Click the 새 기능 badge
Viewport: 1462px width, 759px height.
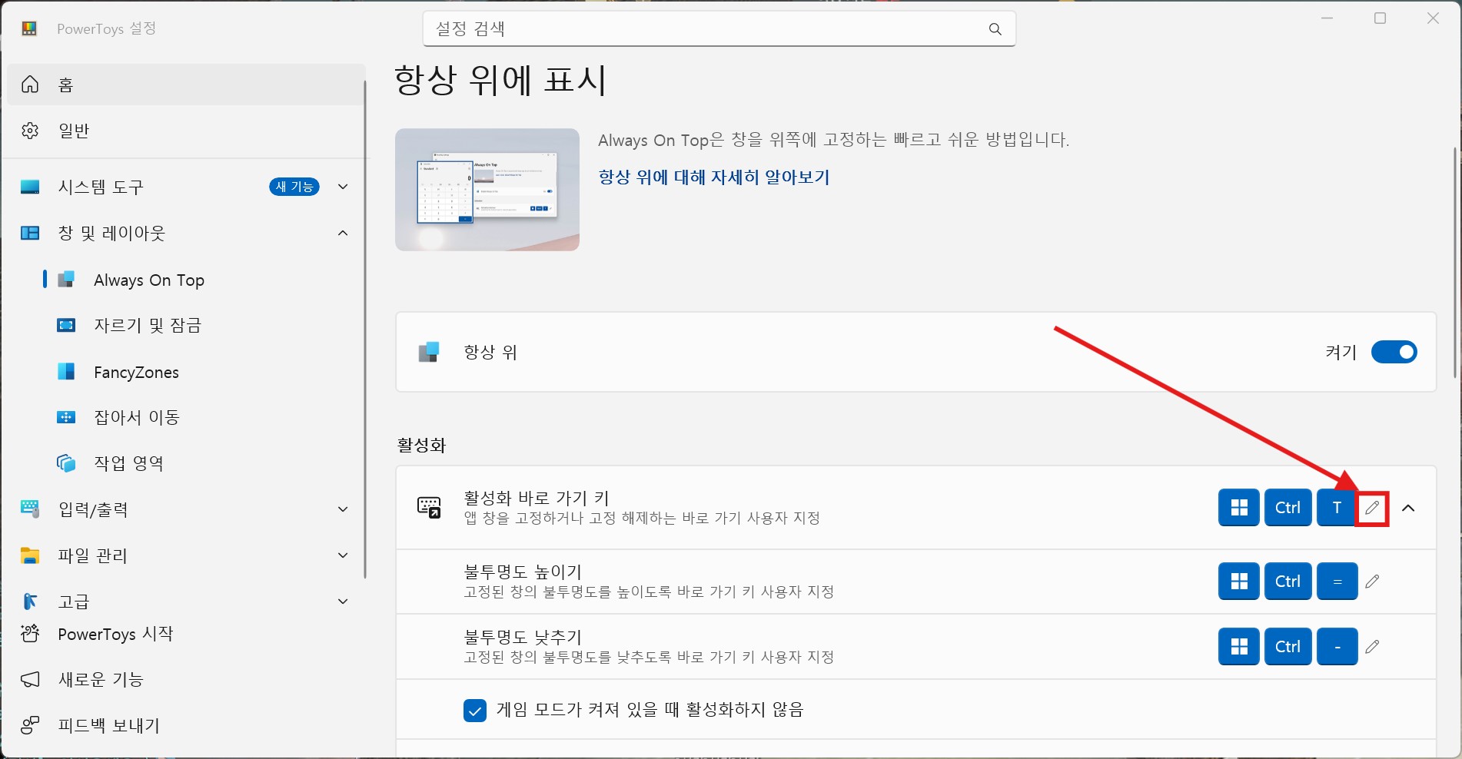pyautogui.click(x=294, y=187)
